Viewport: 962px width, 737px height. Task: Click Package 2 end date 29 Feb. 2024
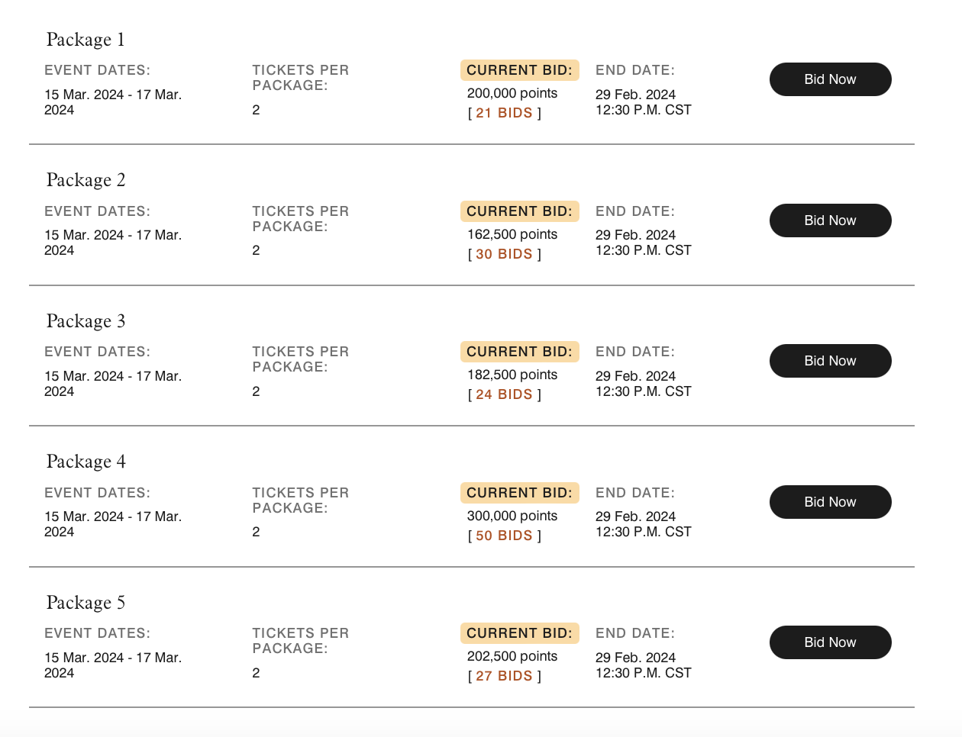click(635, 235)
